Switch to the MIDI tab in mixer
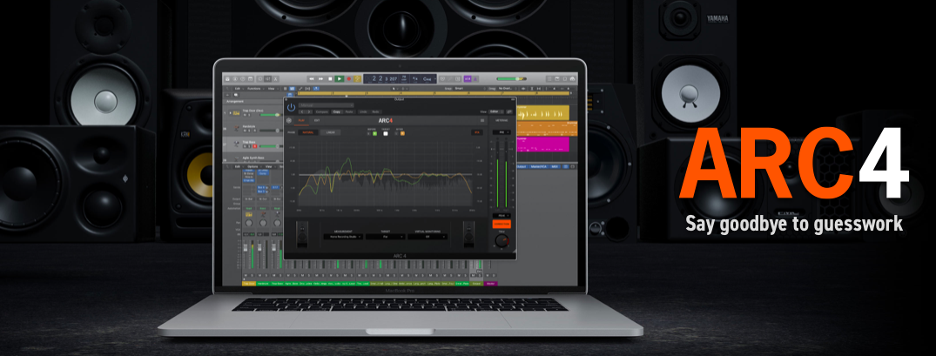The width and height of the screenshot is (936, 356). (x=555, y=166)
